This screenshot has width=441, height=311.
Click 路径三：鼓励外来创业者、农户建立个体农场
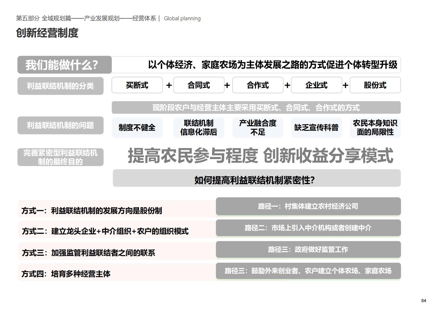point(308,271)
